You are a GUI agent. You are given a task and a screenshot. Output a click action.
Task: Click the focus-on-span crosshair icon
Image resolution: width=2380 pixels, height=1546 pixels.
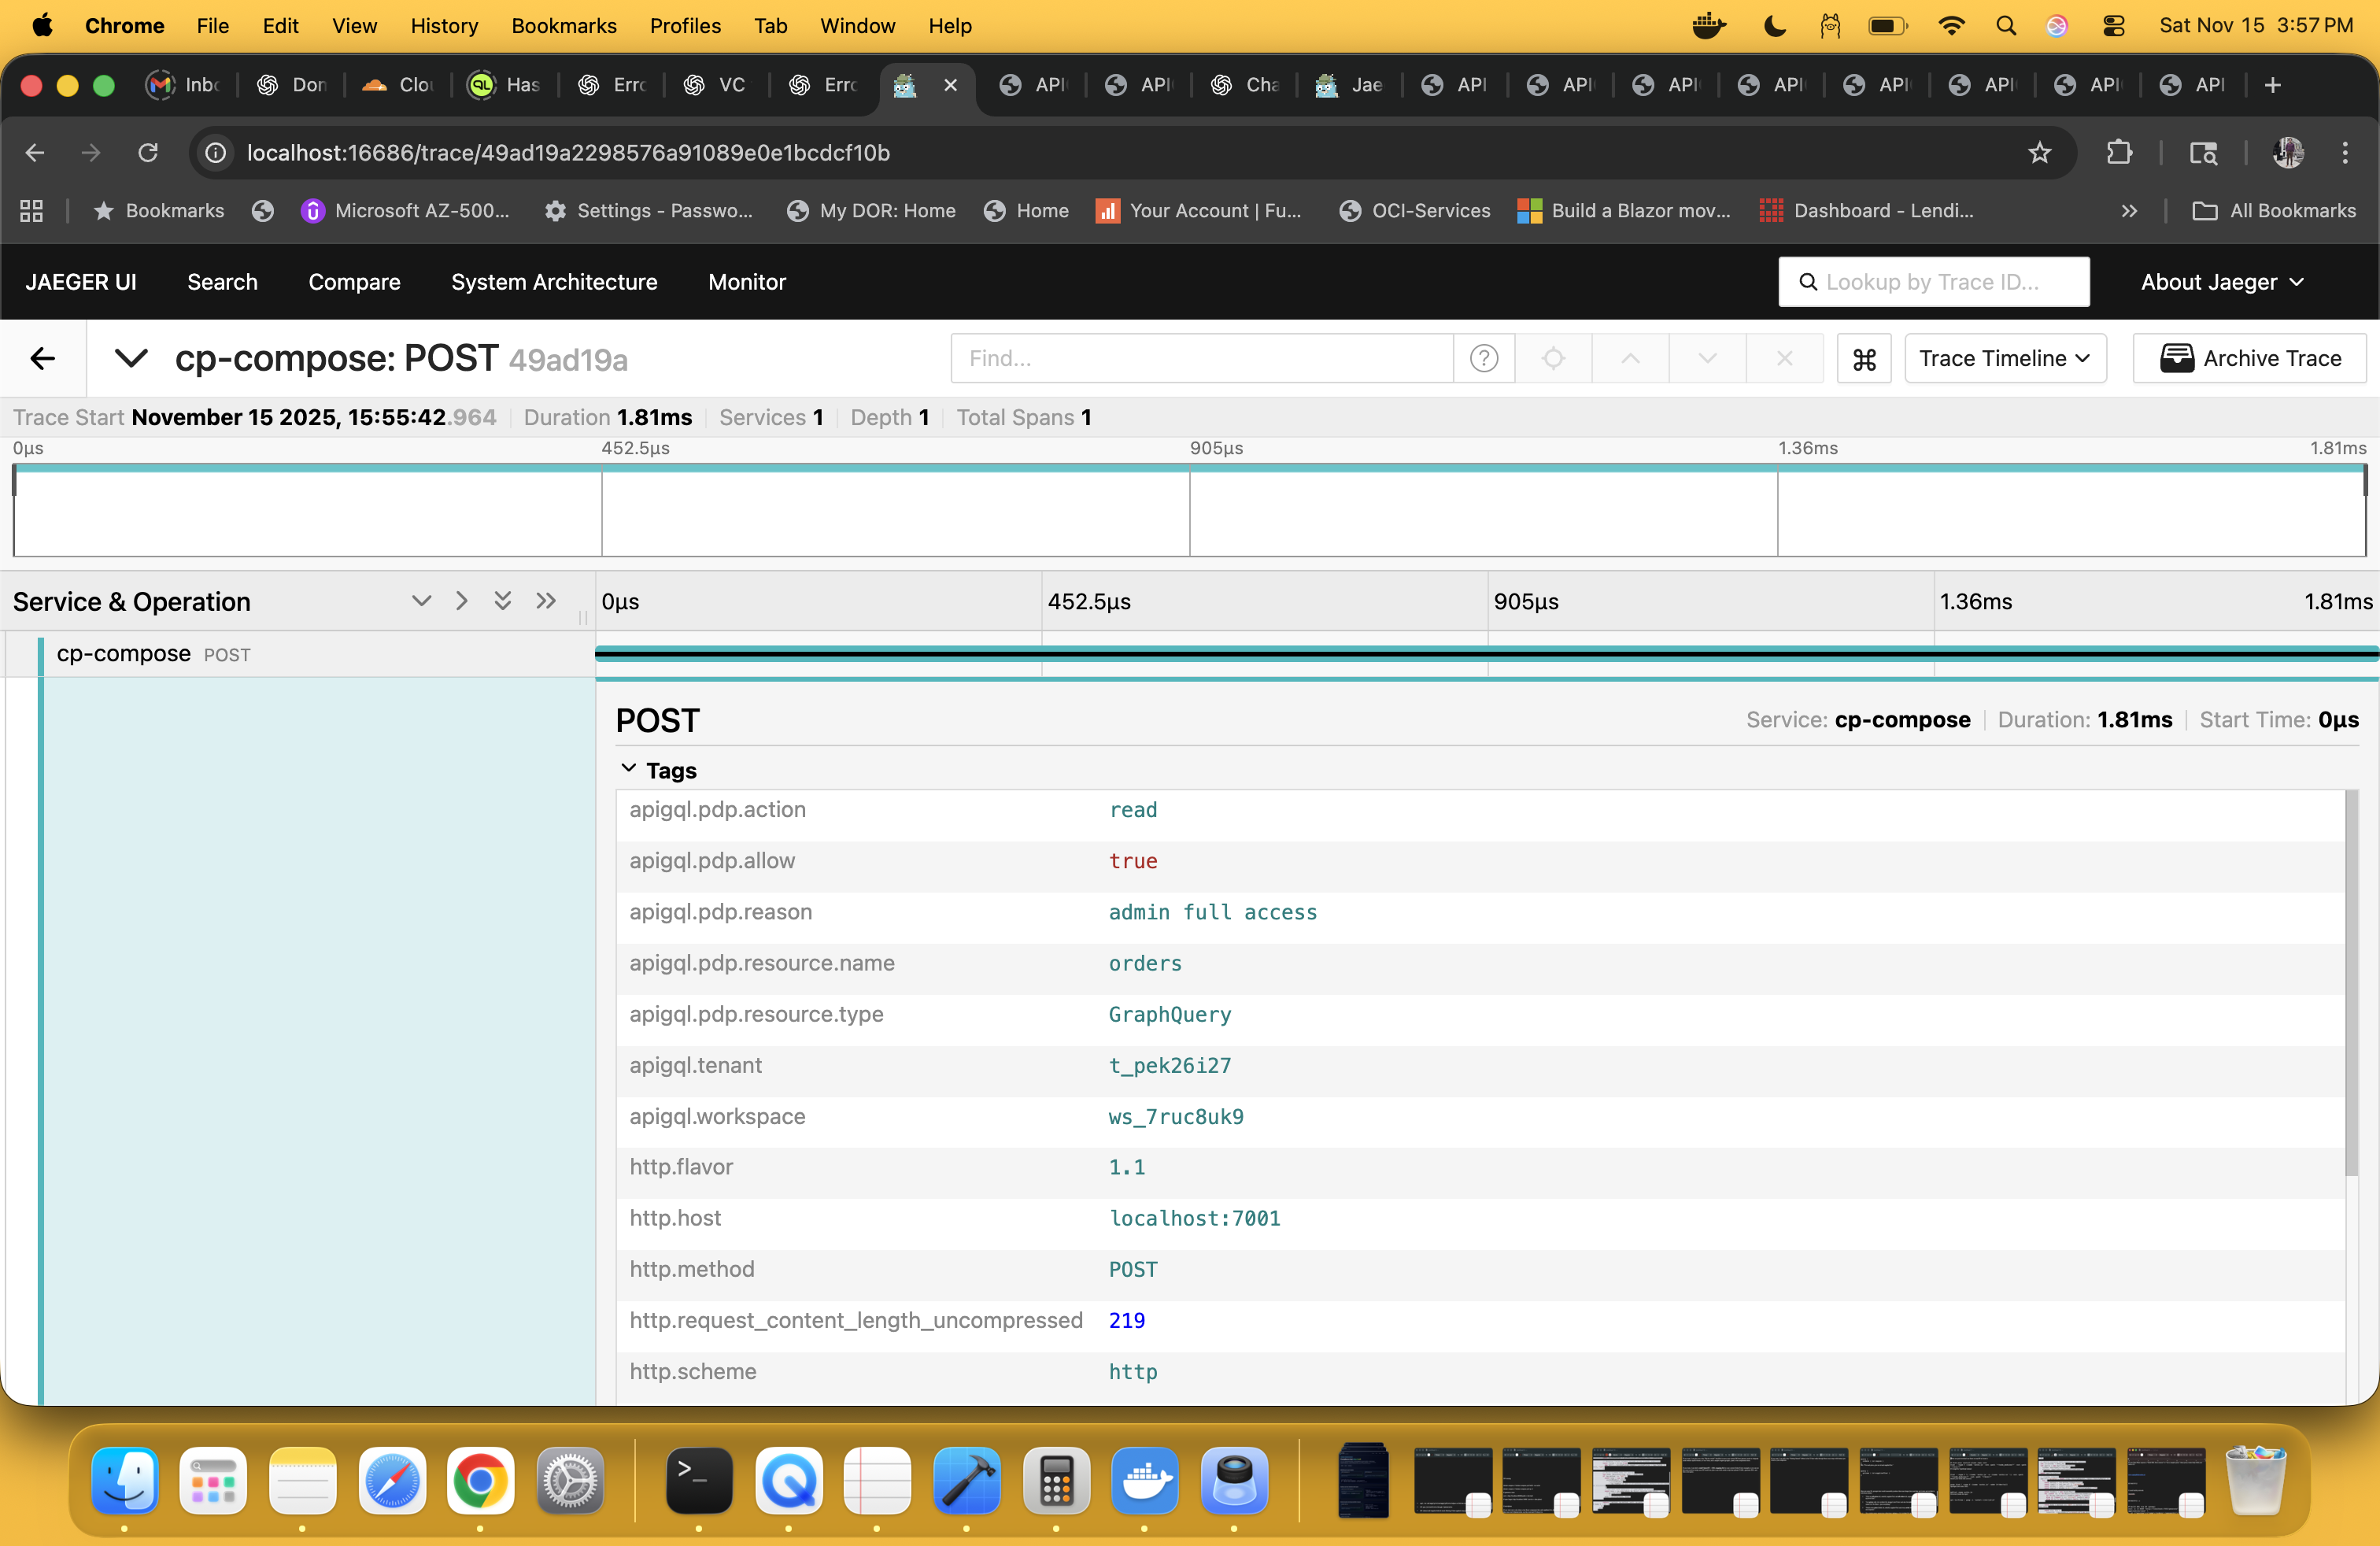1553,358
